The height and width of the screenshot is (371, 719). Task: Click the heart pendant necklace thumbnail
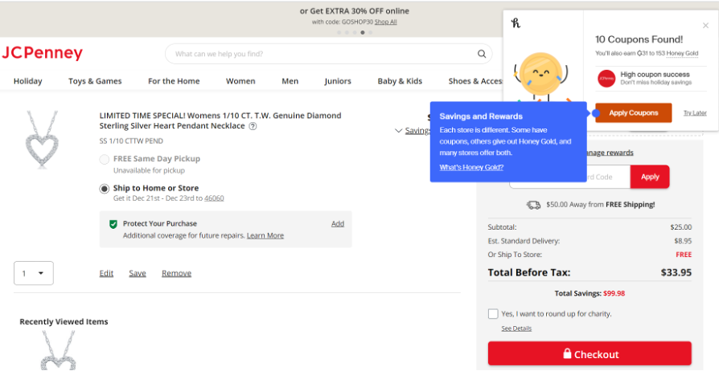42,139
